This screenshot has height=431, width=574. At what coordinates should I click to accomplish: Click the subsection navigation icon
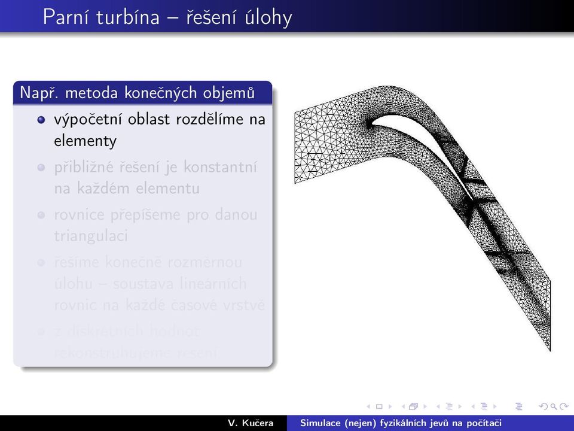point(449,406)
